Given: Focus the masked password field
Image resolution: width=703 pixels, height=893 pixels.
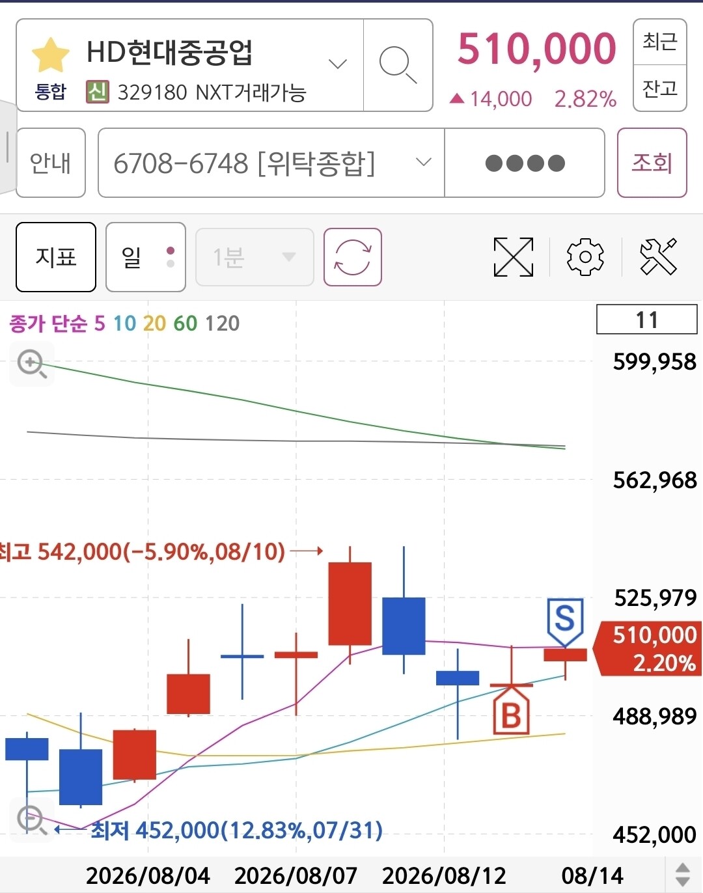Looking at the screenshot, I should pos(525,163).
